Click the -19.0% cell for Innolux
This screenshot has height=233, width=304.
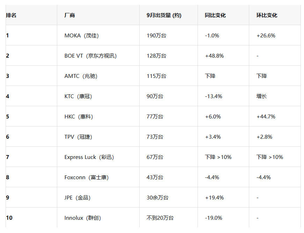(214, 218)
